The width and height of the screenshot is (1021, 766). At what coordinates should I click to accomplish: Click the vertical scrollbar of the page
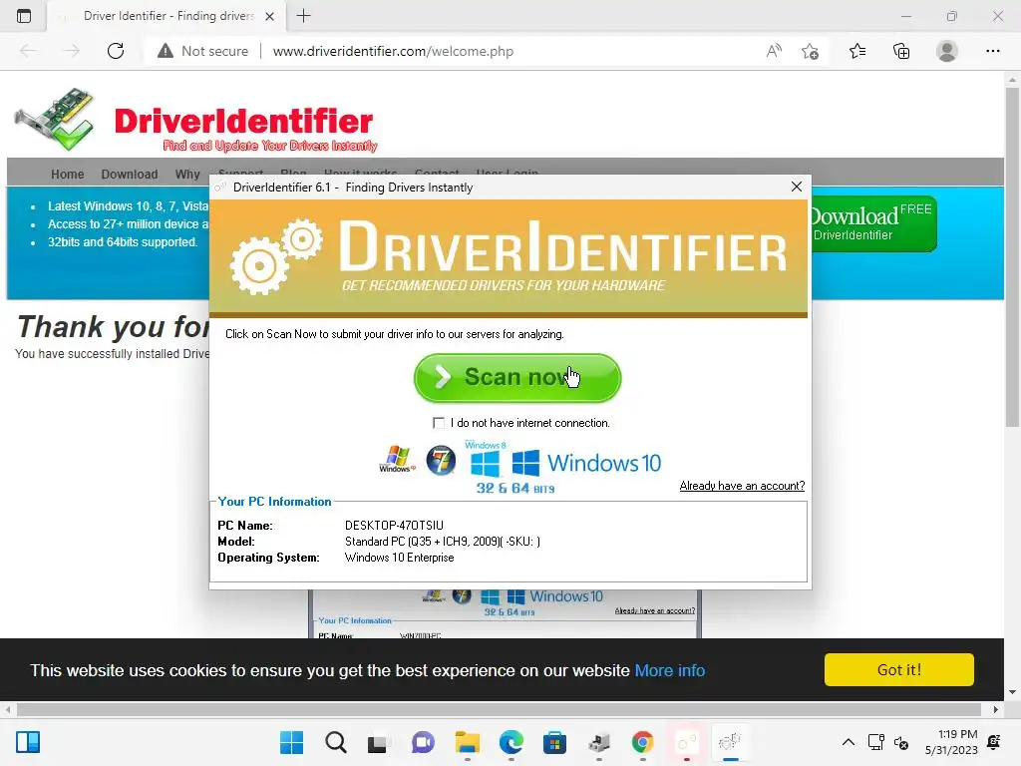[x=1012, y=257]
